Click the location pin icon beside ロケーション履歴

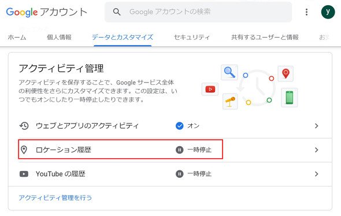[24, 150]
